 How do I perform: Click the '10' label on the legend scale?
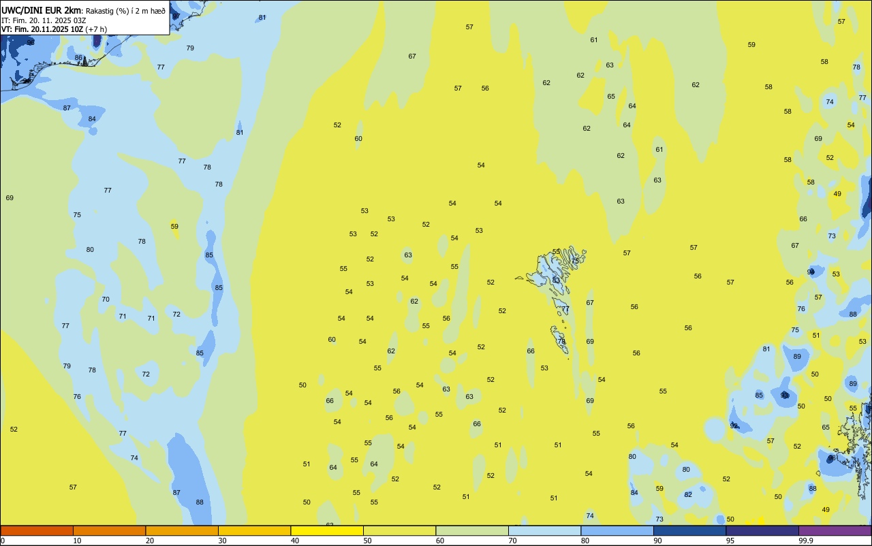tap(77, 541)
